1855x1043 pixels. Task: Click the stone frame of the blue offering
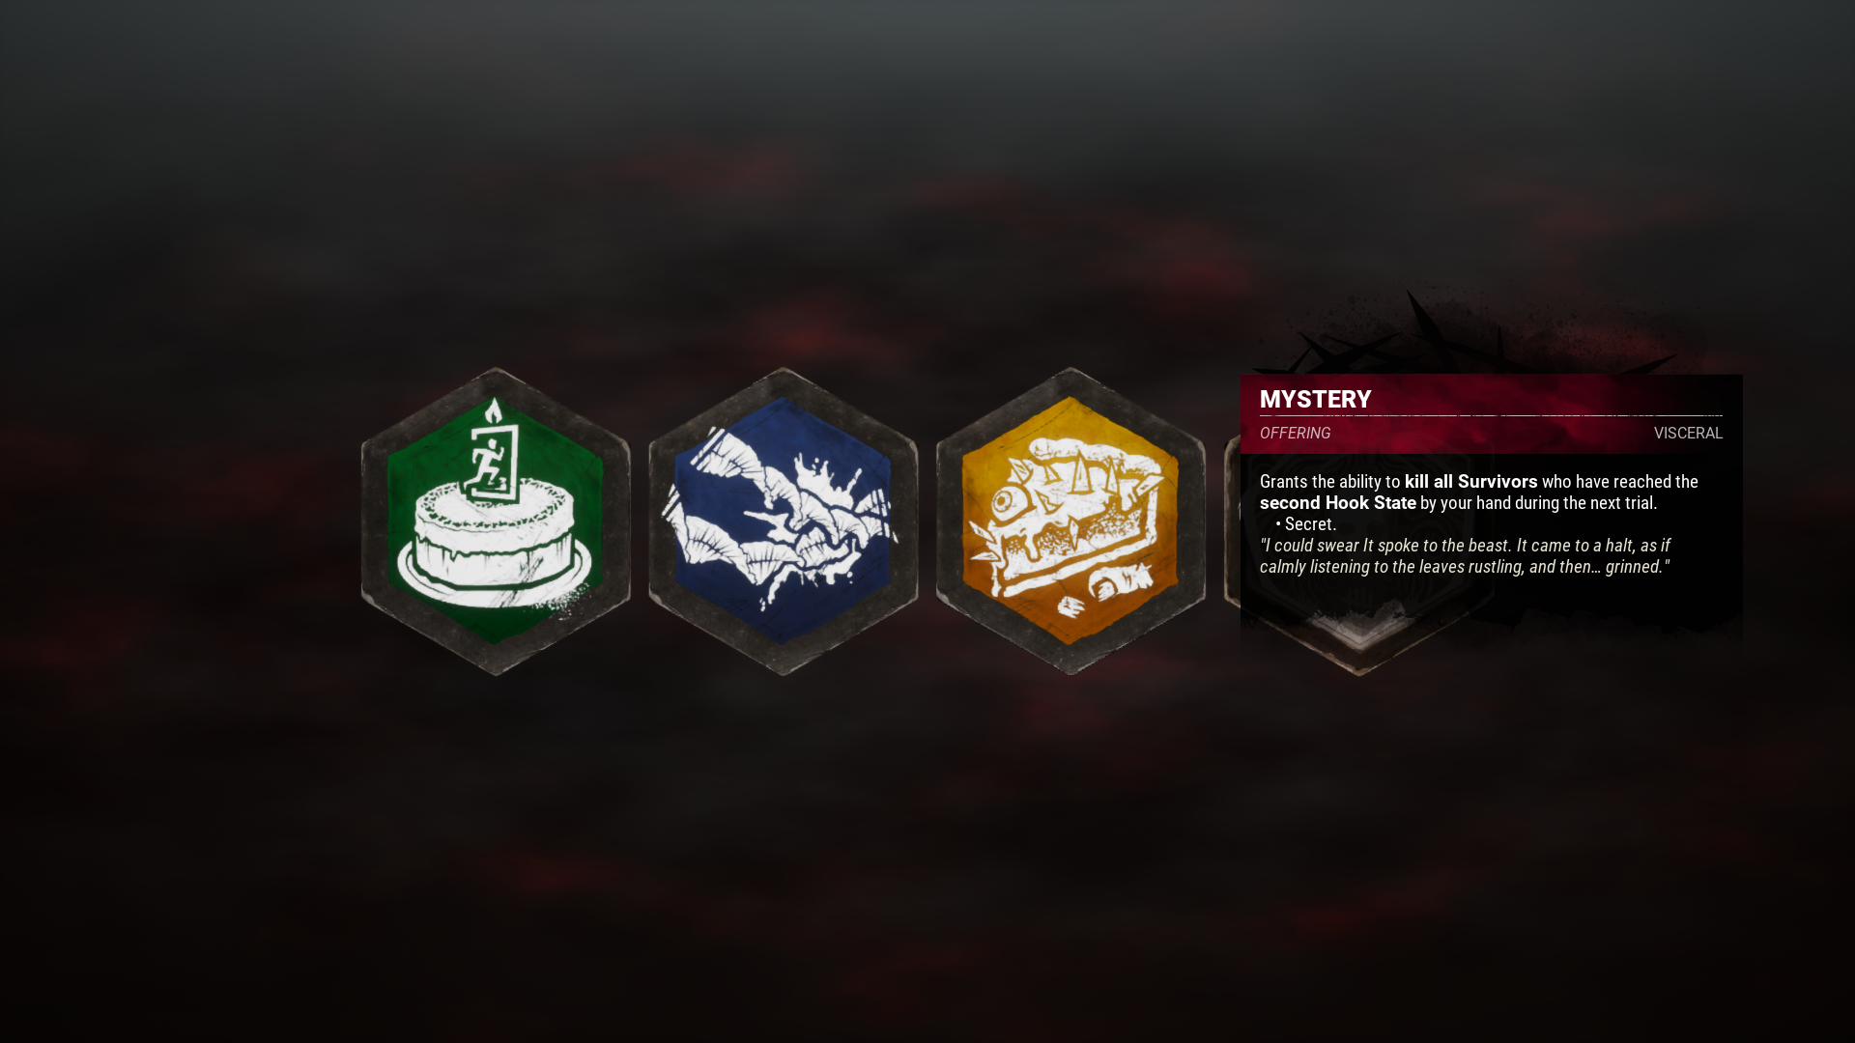tap(662, 521)
